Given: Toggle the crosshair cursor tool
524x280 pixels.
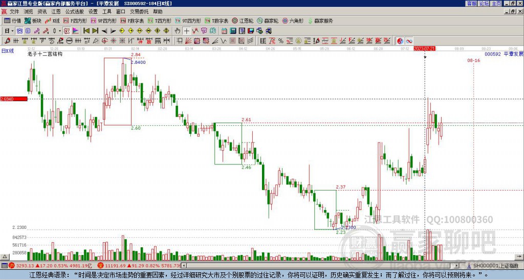Looking at the screenshot, I should (186, 31).
